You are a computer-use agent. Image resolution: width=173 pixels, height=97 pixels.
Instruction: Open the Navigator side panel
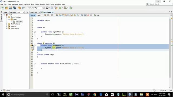pyautogui.click(x=1, y=18)
